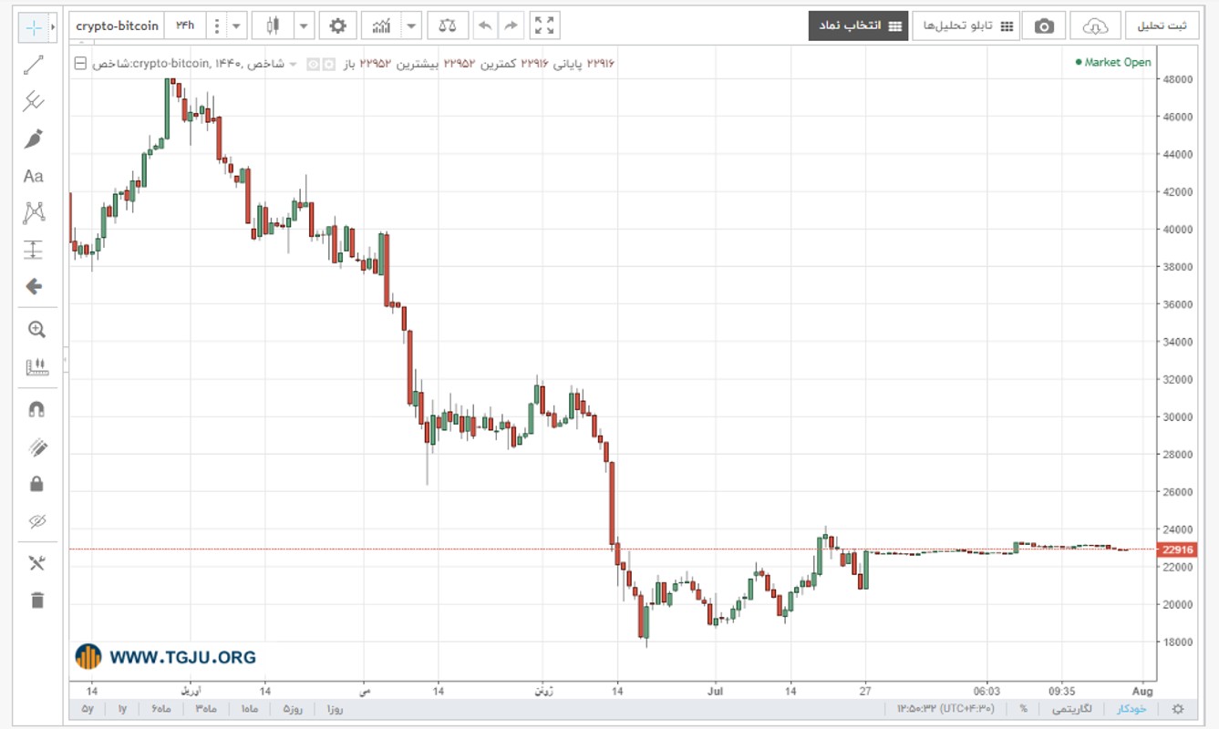Select the long position prediction tool
This screenshot has width=1219, height=729.
34,250
